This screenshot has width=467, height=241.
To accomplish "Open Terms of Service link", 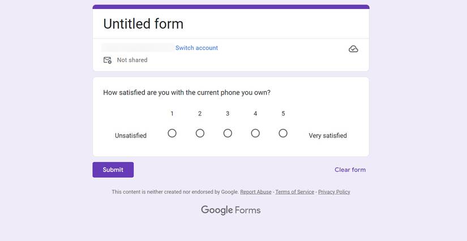I will click(x=294, y=192).
